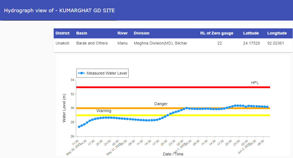Screen dimensions: 293x158
Task: Click the Barak and Others basin cell
Action: point(92,43)
